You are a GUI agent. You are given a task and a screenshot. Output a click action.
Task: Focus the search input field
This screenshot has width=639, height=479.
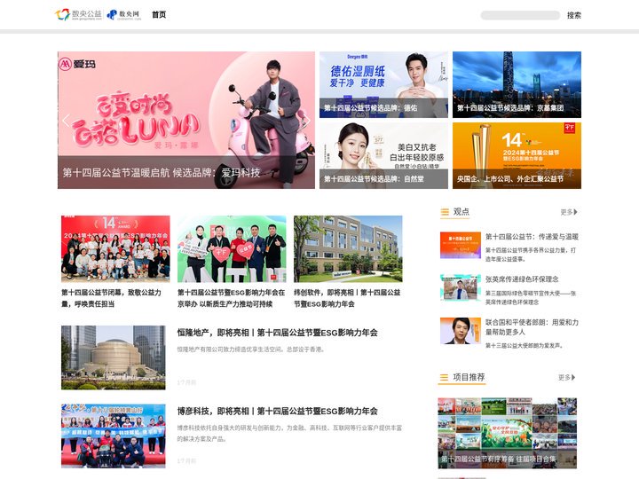(520, 15)
